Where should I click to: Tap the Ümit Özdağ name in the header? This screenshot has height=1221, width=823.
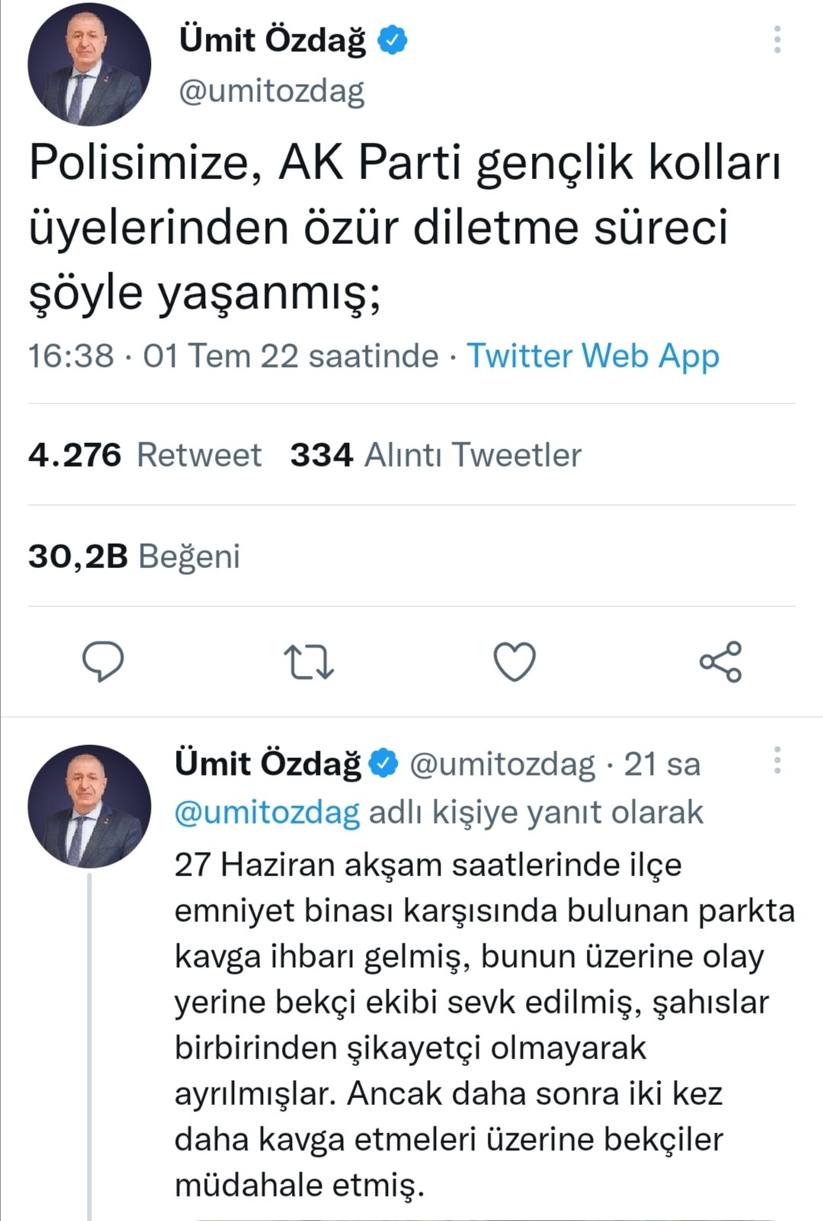(272, 40)
